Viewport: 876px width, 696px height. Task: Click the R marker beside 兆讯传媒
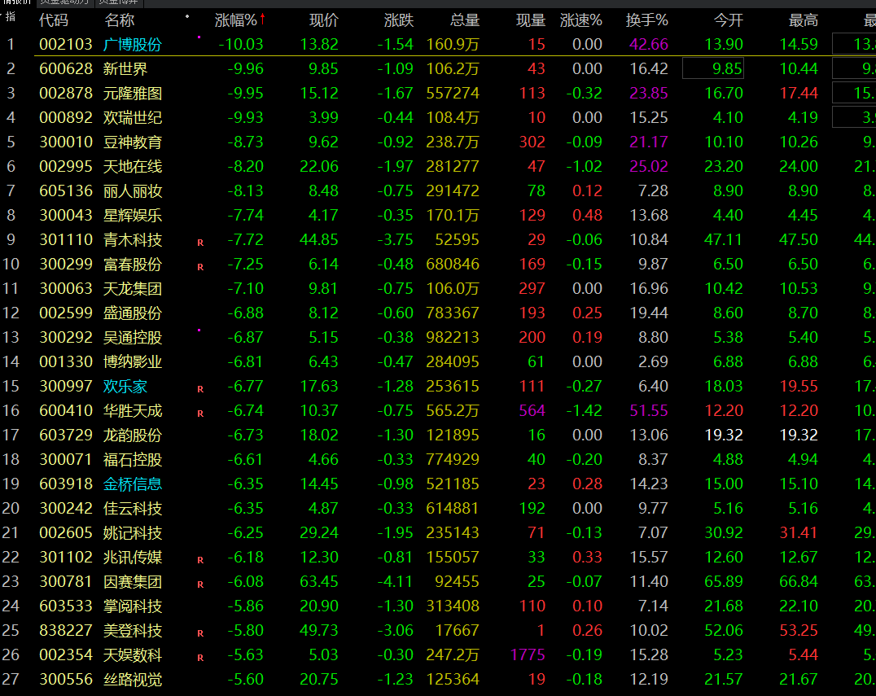[x=200, y=559]
